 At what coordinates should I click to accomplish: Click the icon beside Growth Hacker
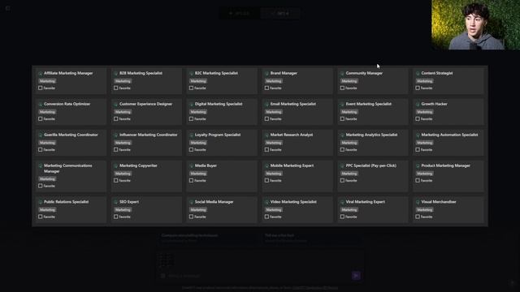[418, 104]
